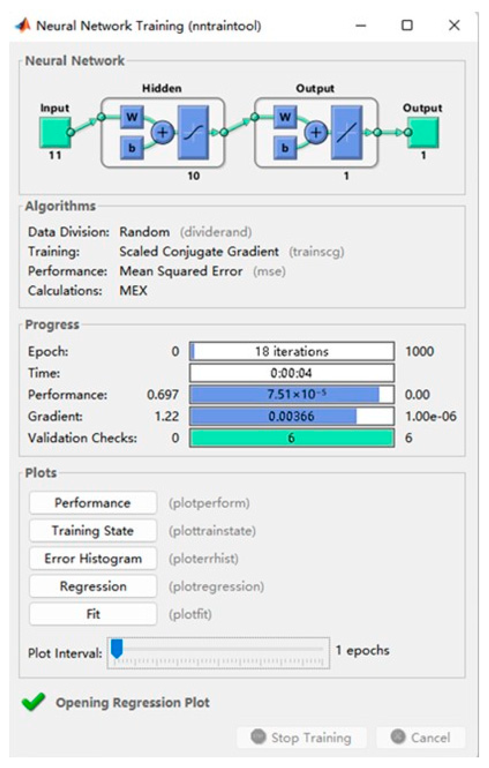Click the green checkmark status icon
The image size is (489, 768).
pos(33,702)
